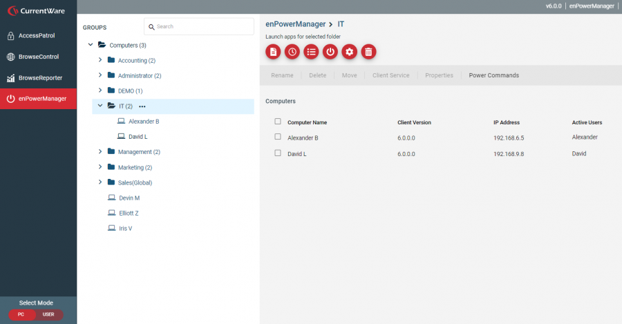Collapse the Computers (3) root folder

pos(91,45)
